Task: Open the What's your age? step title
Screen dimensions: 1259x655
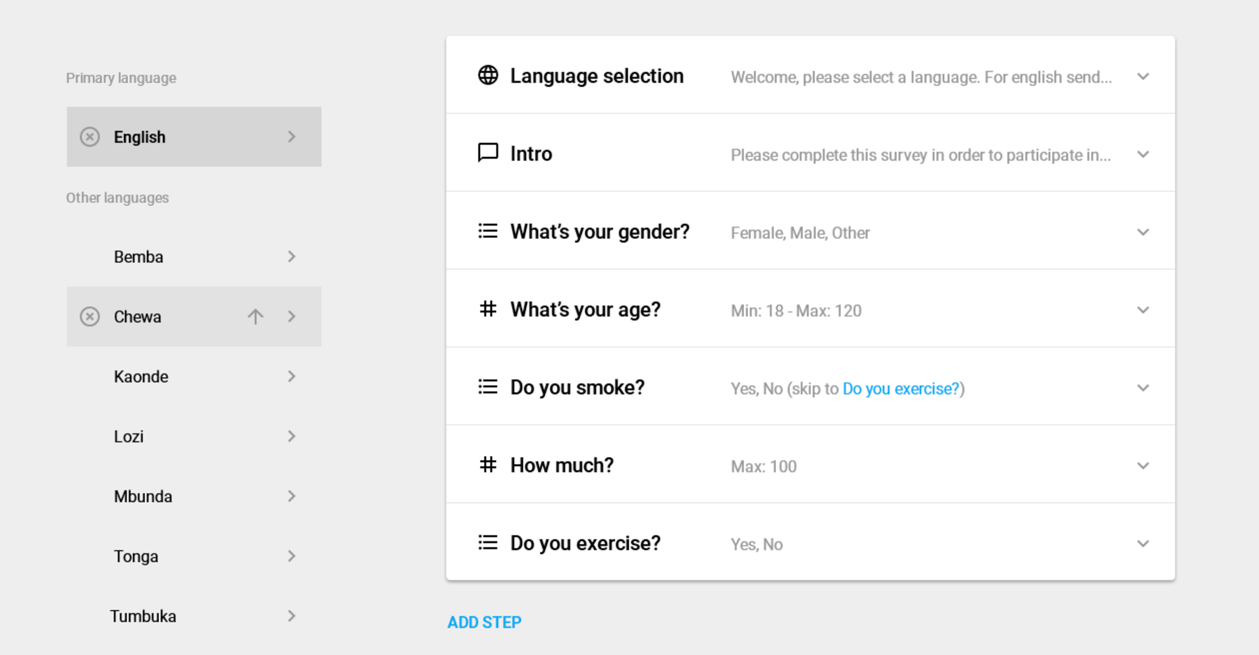Action: tap(585, 310)
